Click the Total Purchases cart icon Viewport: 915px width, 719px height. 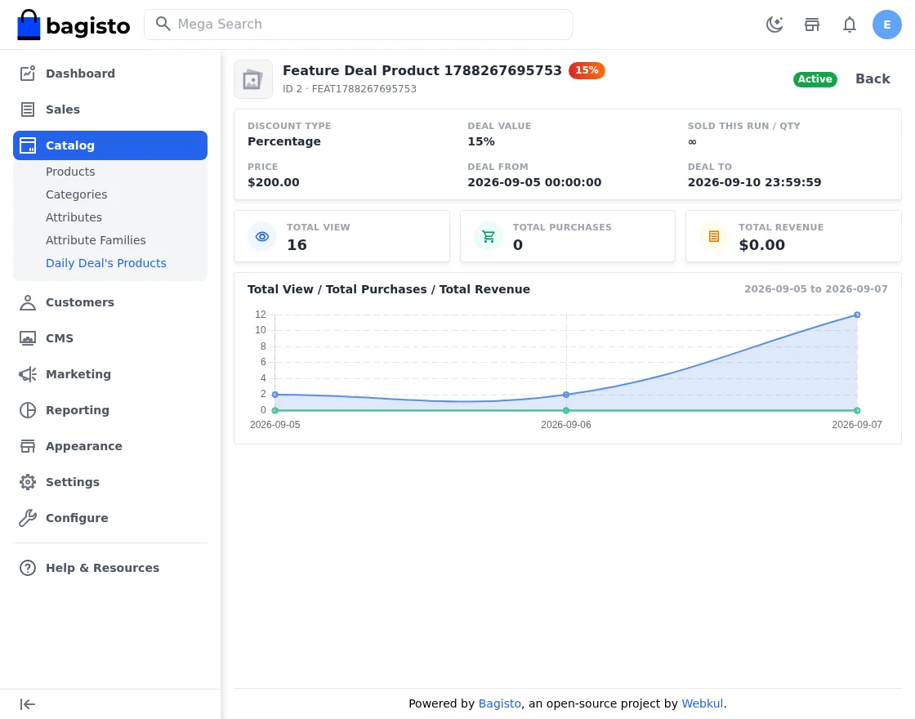tap(489, 236)
